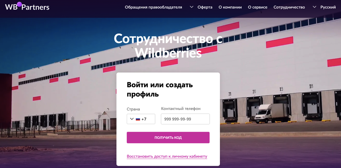Click the Сотрудничество с Wildberries heading
This screenshot has width=341, height=168.
tap(168, 46)
